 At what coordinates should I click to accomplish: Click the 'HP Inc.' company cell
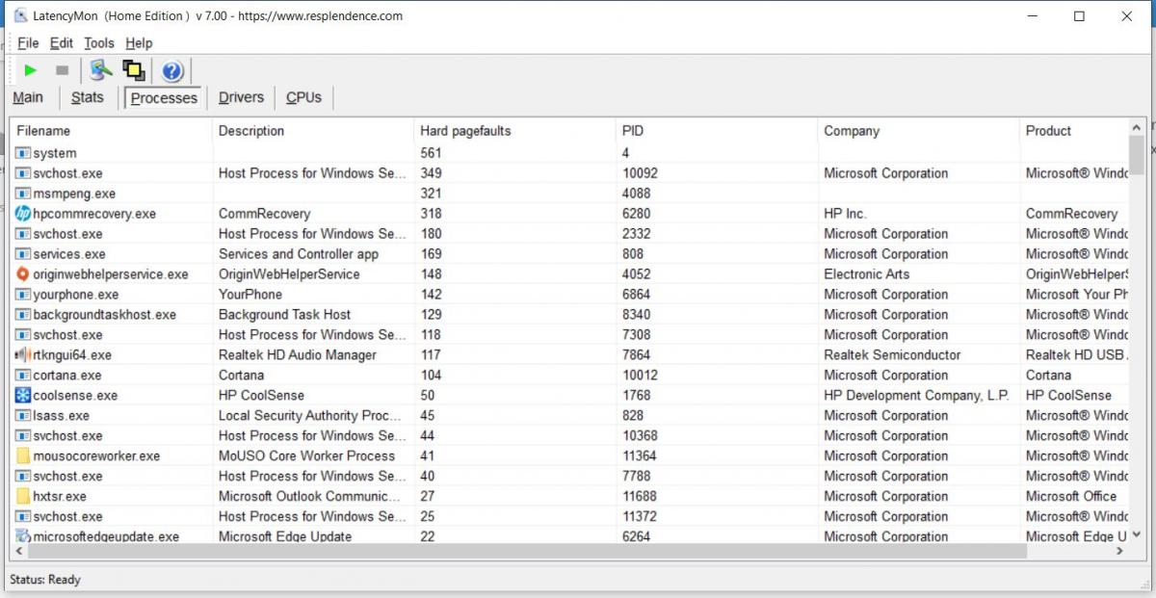click(x=845, y=214)
